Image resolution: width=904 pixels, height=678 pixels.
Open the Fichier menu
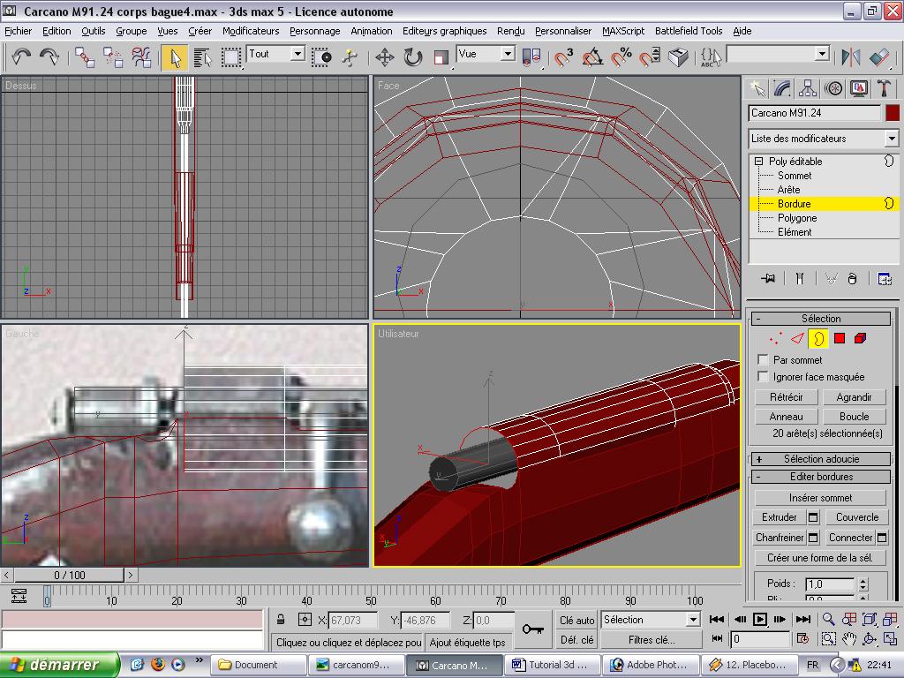point(19,31)
